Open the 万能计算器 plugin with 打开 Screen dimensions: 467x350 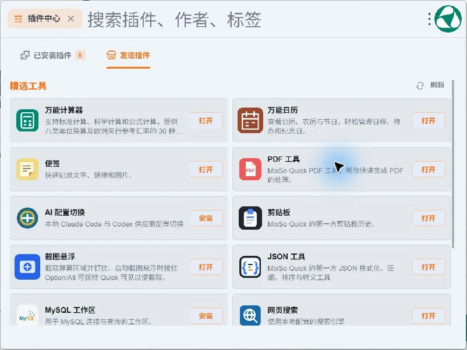point(206,121)
